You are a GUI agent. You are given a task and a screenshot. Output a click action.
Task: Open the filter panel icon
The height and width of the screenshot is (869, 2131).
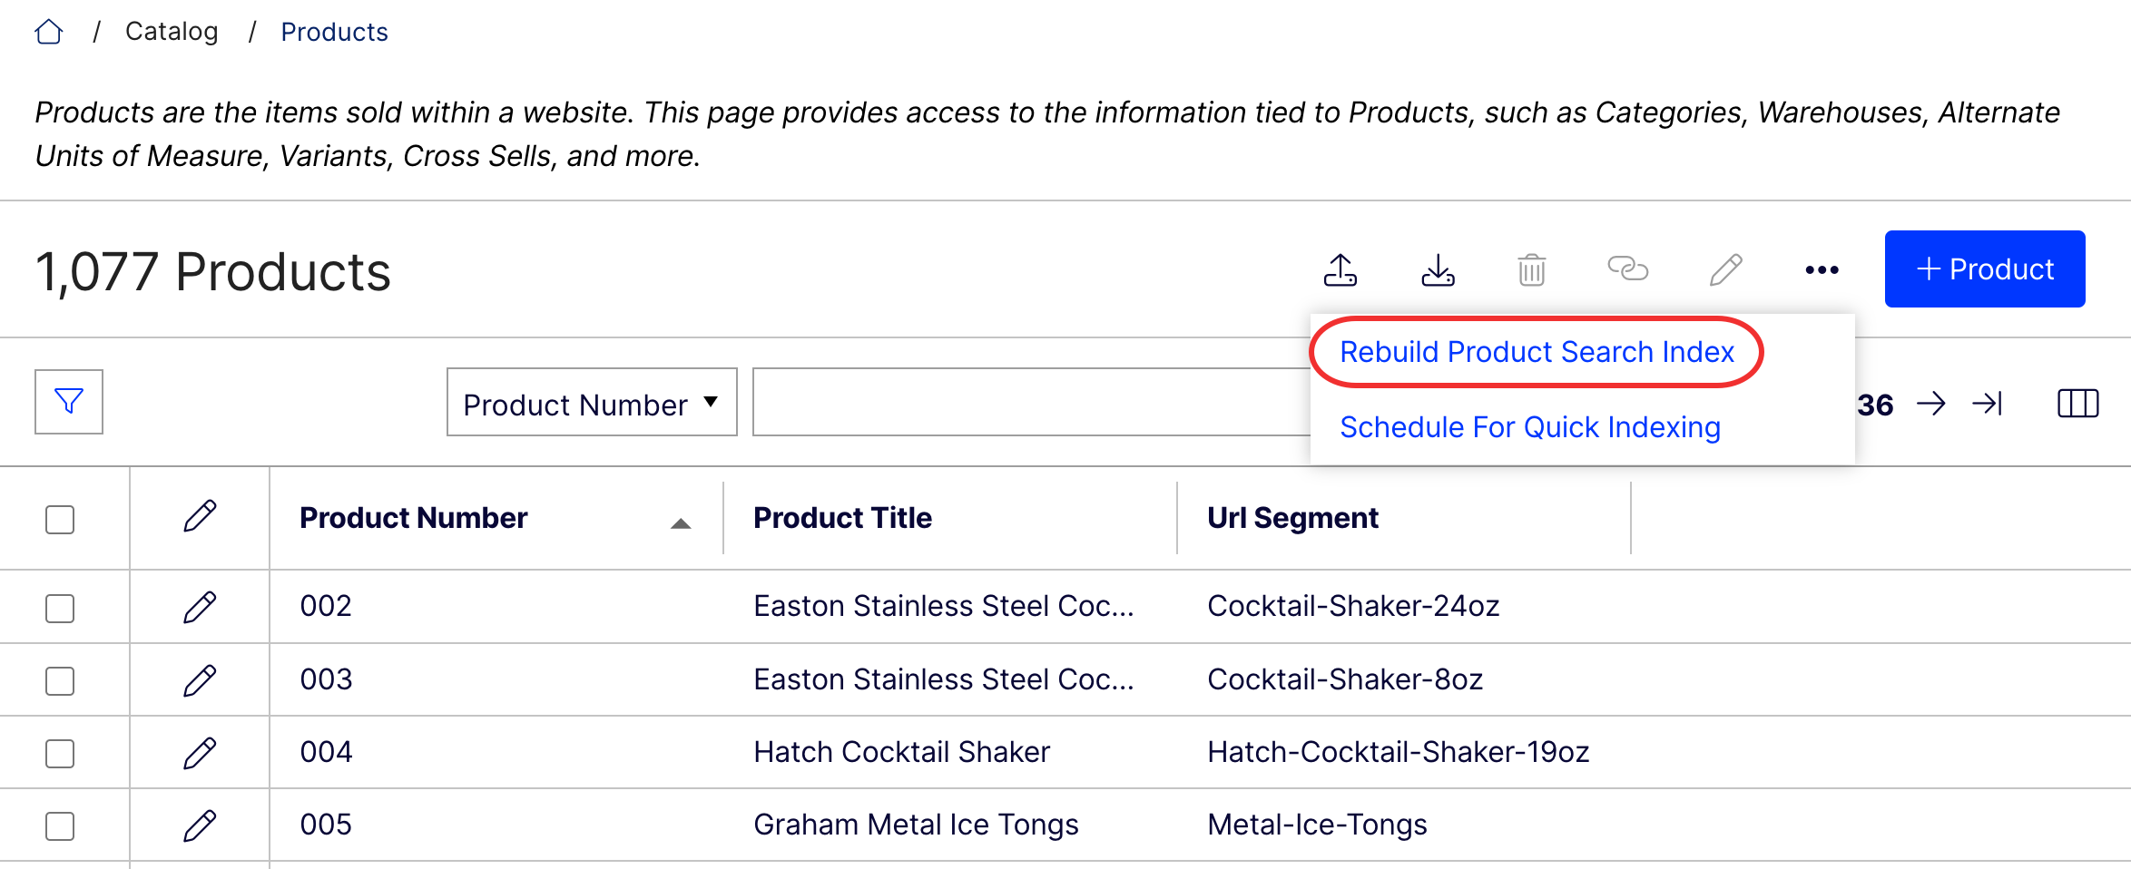pyautogui.click(x=69, y=400)
